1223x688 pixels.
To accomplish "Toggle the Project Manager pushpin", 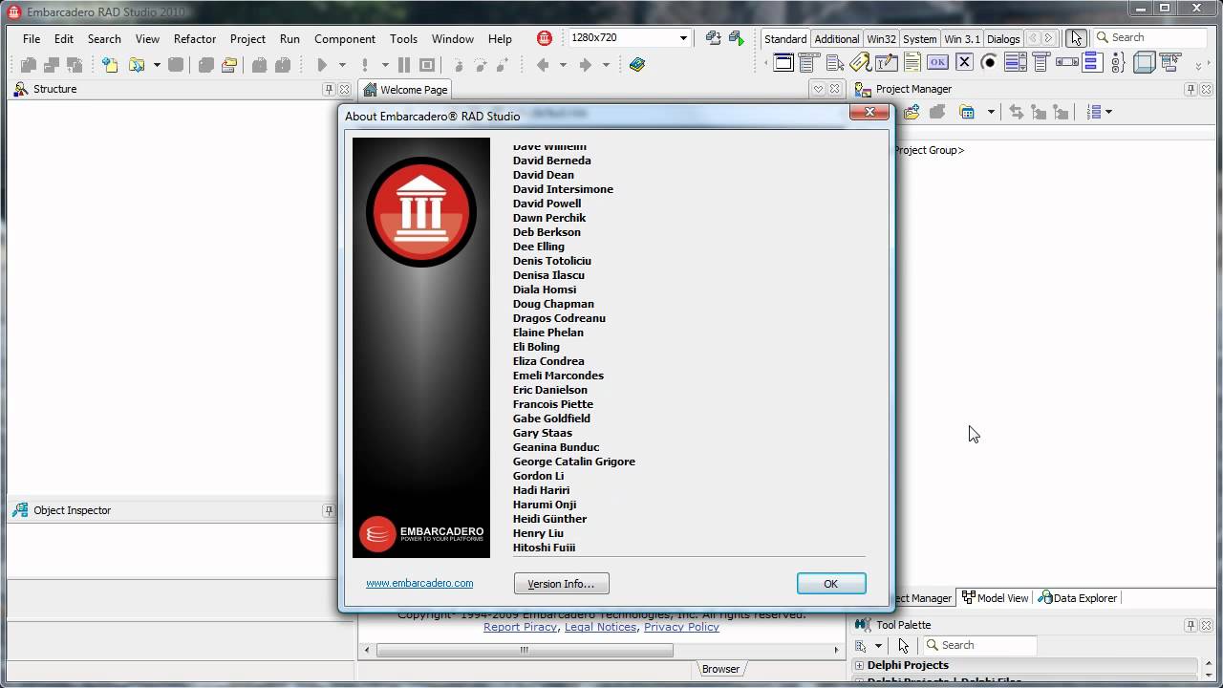I will coord(1191,89).
